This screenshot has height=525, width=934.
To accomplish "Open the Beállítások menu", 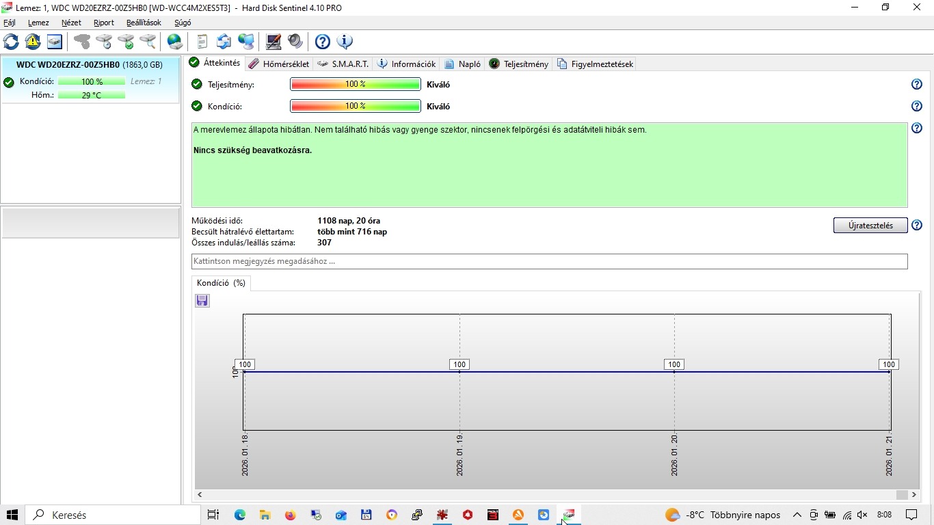I will pyautogui.click(x=144, y=23).
